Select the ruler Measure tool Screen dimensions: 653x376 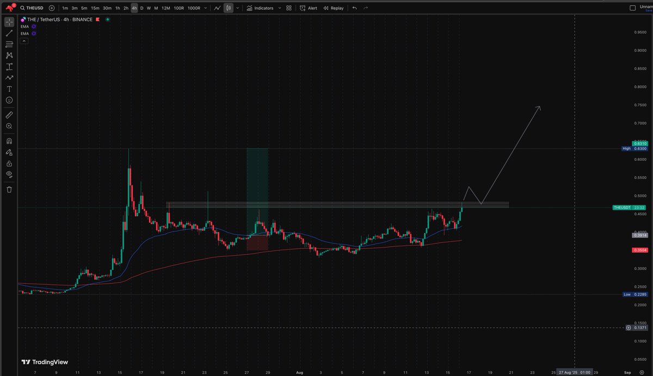tap(9, 115)
